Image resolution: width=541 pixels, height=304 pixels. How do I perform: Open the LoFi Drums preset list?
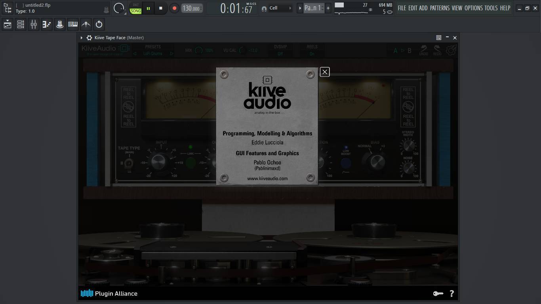tap(153, 53)
